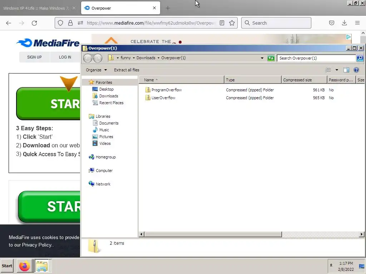Screen dimensions: 366x274
Task: Open the view options dropdown arrow
Action: (x=337, y=70)
